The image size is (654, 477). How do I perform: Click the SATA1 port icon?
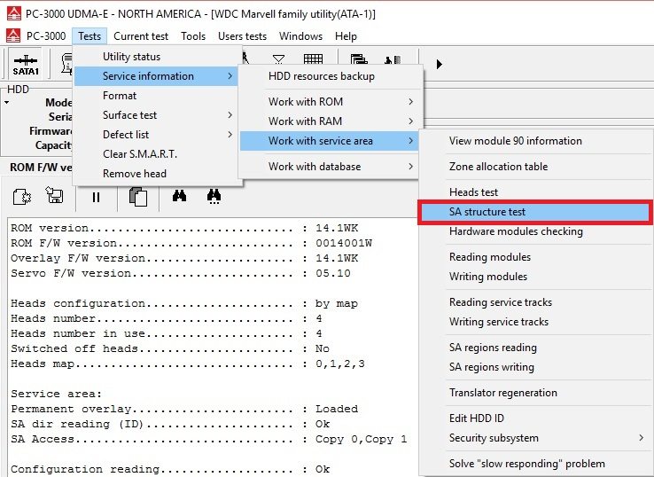pos(26,64)
